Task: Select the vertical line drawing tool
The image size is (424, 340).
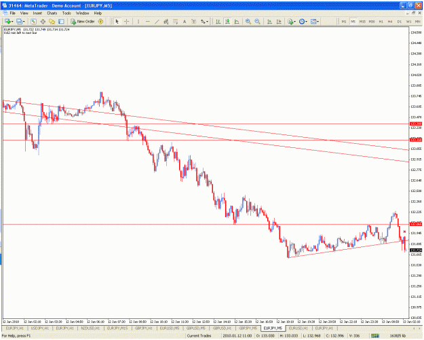Action: [138, 21]
